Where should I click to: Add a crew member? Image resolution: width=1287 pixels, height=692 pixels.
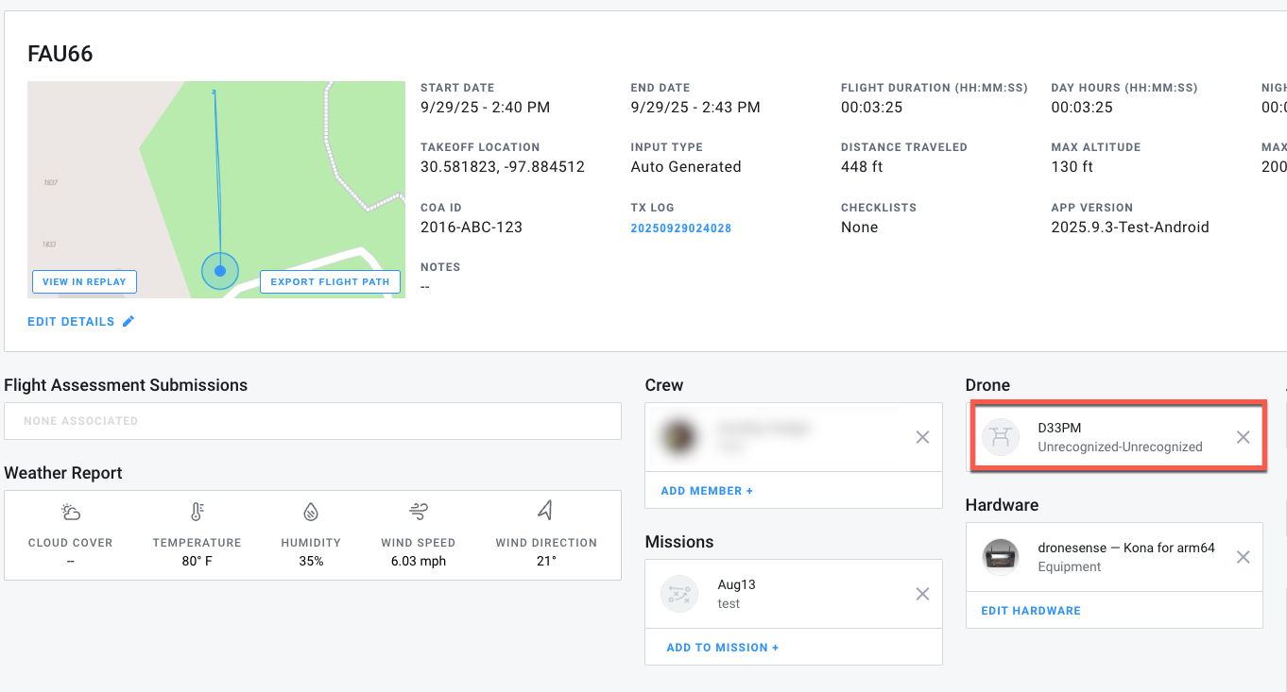click(707, 491)
